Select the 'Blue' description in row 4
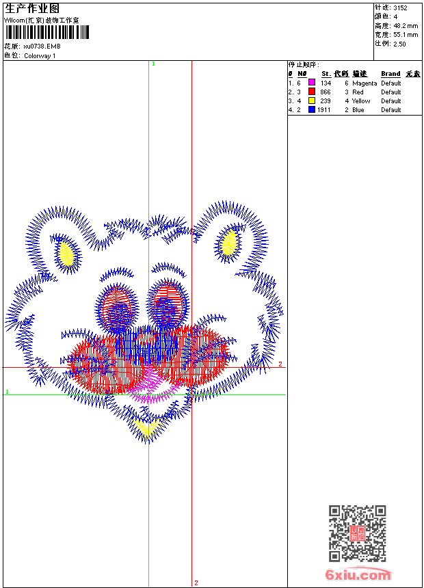This screenshot has height=588, width=424. click(358, 110)
